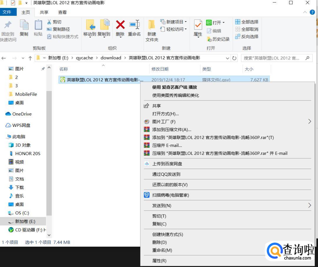
Task: Click 全部选择 select all
Action: point(247,22)
